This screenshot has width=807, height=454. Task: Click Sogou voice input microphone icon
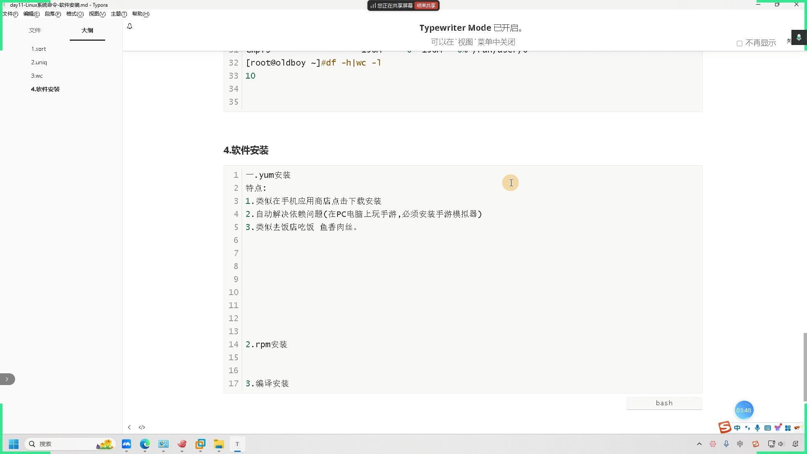757,428
